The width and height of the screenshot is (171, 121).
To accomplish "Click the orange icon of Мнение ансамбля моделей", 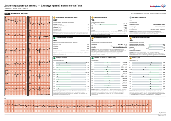I will click(130, 38).
